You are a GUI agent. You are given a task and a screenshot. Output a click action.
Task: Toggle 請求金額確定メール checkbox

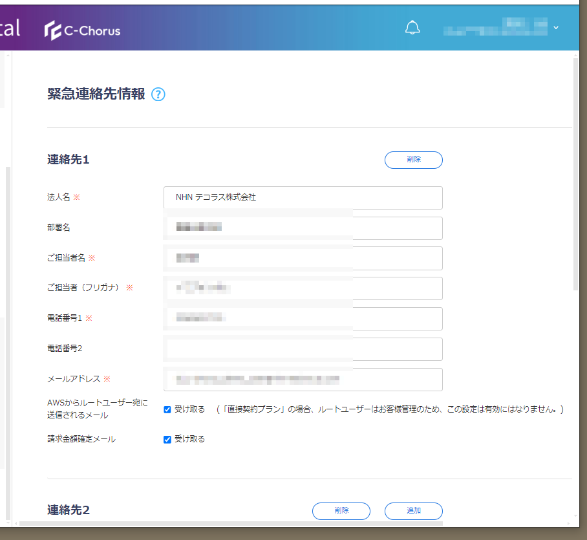[167, 440]
